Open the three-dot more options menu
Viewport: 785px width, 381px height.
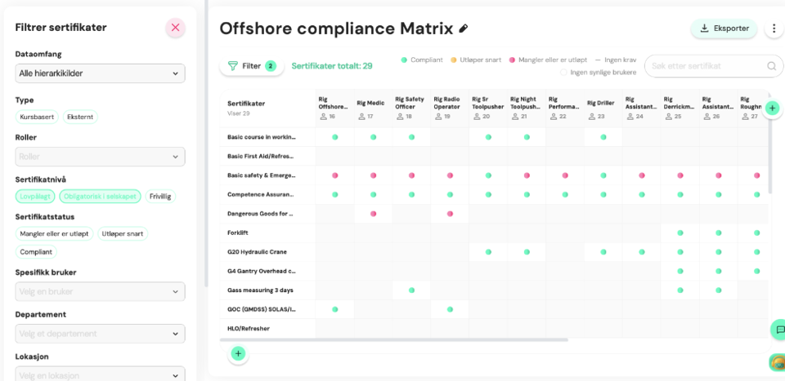coord(774,29)
